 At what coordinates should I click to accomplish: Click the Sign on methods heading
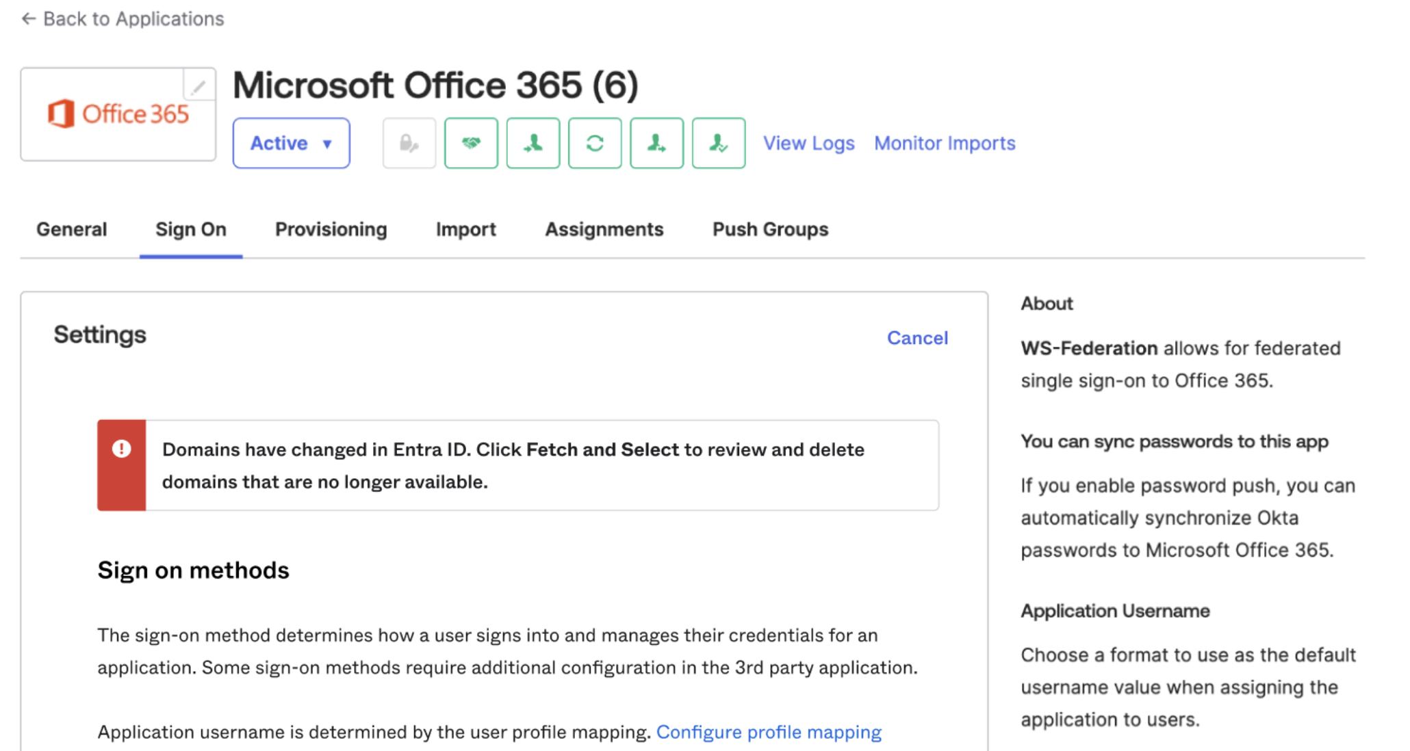point(193,570)
